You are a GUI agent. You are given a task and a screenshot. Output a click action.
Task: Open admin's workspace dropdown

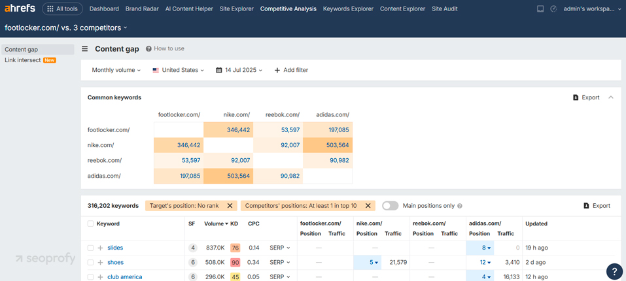pyautogui.click(x=592, y=8)
